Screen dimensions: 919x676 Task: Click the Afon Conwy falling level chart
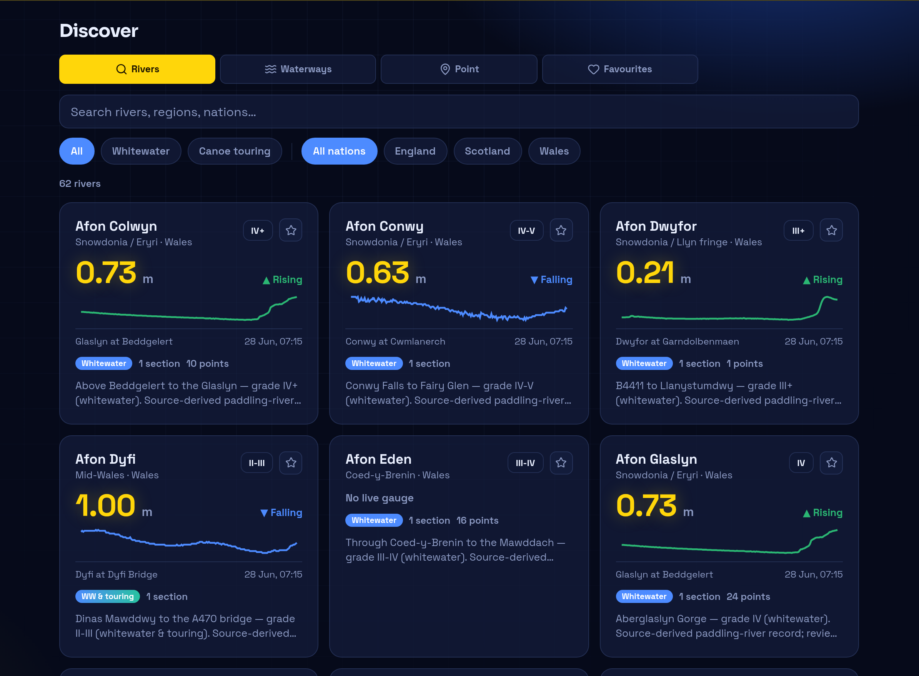[x=459, y=308]
